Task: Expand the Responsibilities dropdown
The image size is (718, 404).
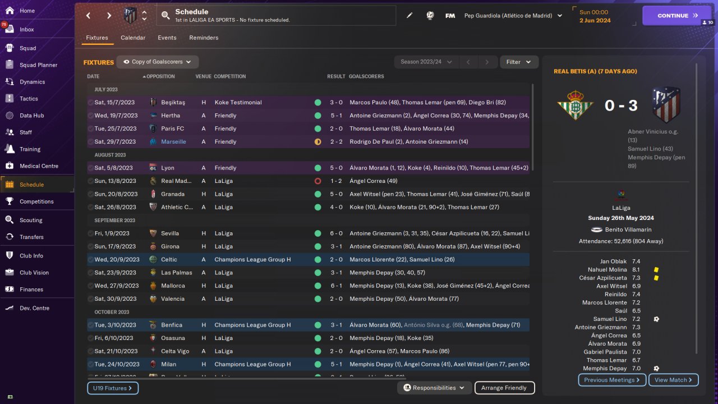Action: click(x=434, y=388)
